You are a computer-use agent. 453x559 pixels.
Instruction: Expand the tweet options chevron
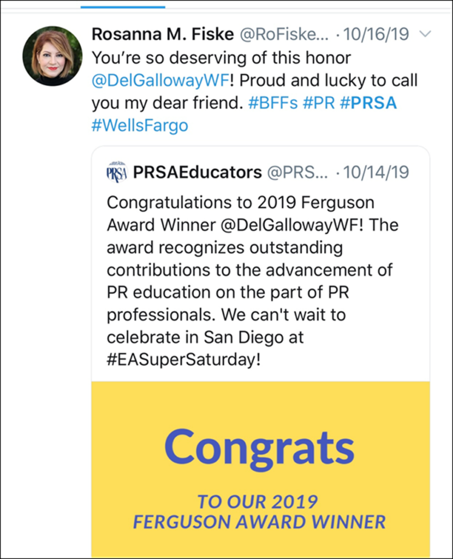pos(425,34)
